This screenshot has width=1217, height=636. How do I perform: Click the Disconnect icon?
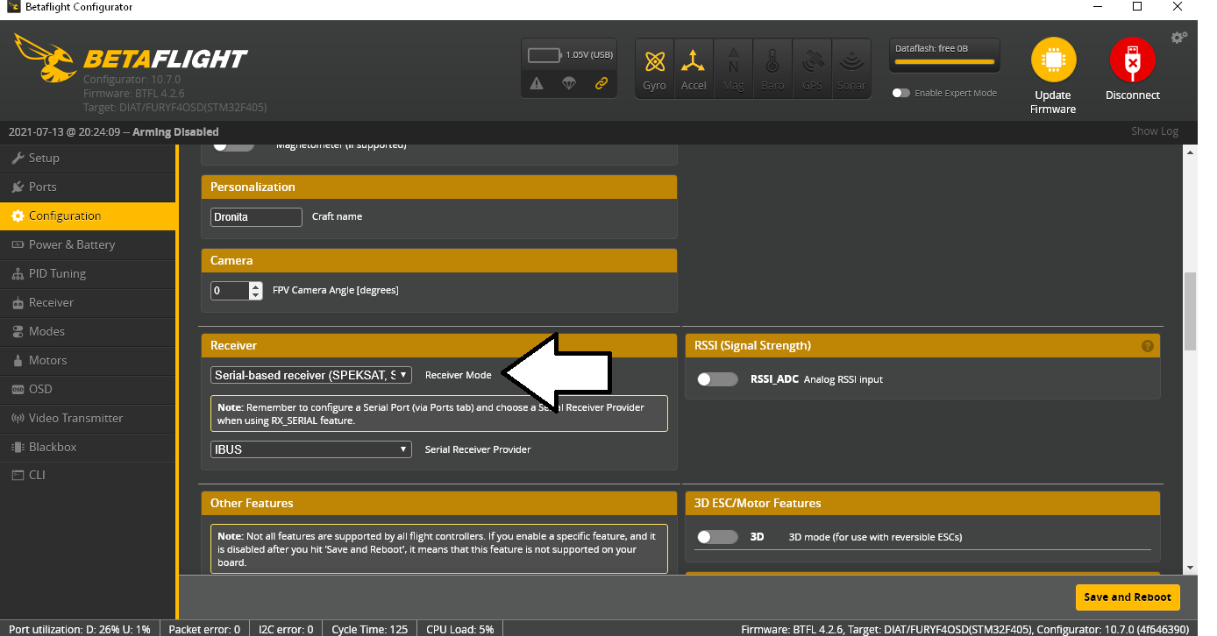(x=1132, y=61)
